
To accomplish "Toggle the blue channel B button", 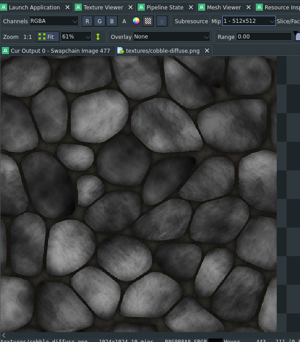I will (112, 21).
